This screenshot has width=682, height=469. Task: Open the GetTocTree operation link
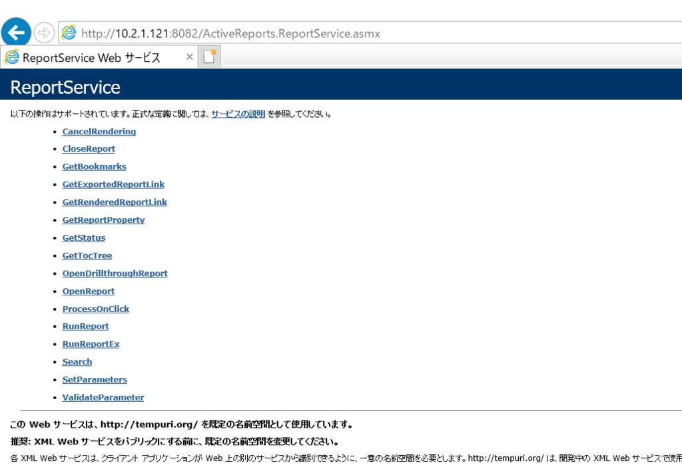coord(87,255)
